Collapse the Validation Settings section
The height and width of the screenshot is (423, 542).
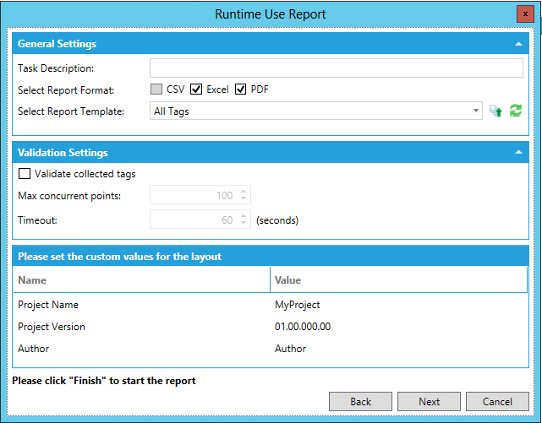pyautogui.click(x=517, y=153)
